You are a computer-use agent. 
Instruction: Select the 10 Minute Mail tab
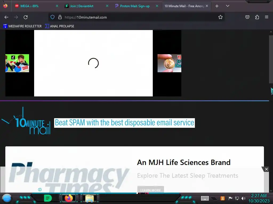point(186,6)
